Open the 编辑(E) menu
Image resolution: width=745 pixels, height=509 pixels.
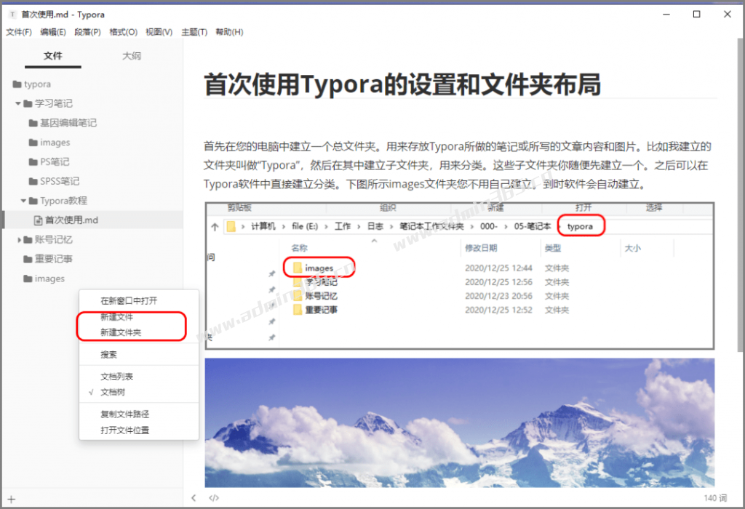tap(52, 32)
